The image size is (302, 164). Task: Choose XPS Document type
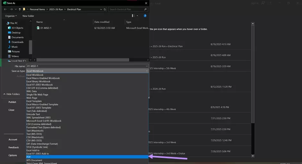87,160
